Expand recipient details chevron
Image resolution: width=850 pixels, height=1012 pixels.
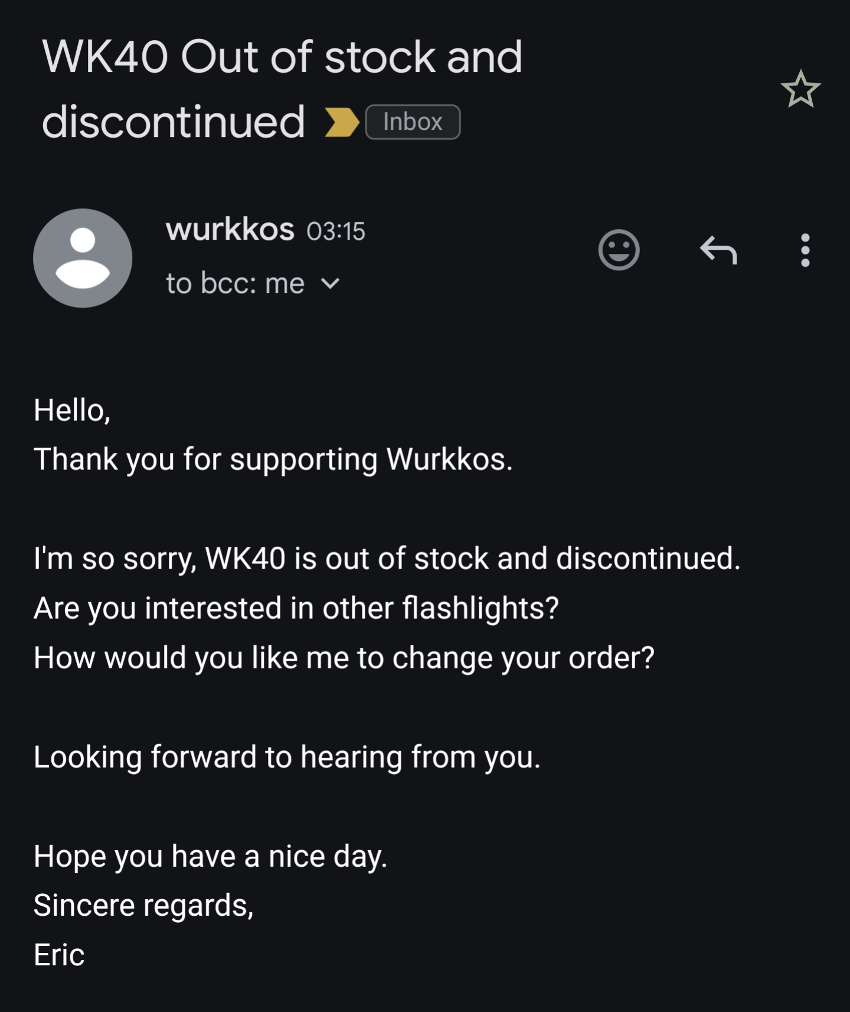(x=331, y=284)
